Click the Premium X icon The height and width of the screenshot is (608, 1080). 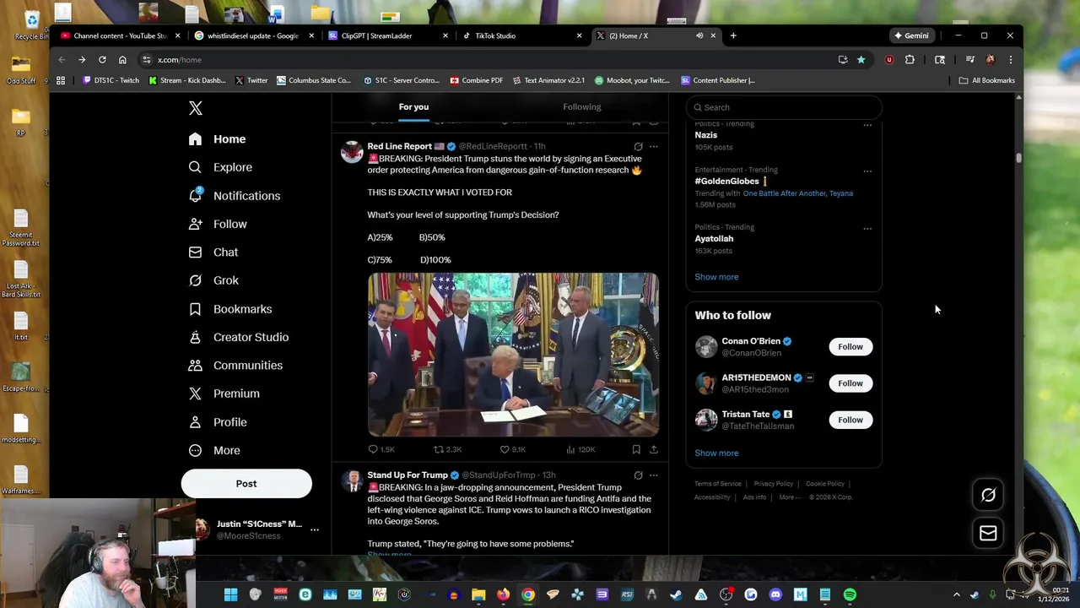click(196, 394)
